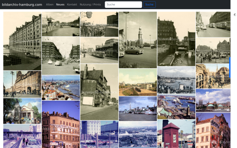The width and height of the screenshot is (237, 148).
Task: Open the colorized street with ornate lamppost photo
Action: (22, 84)
